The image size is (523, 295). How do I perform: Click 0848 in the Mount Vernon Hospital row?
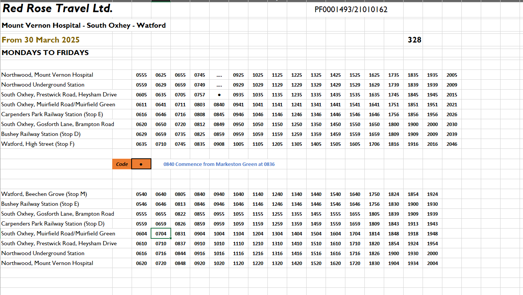click(180, 263)
